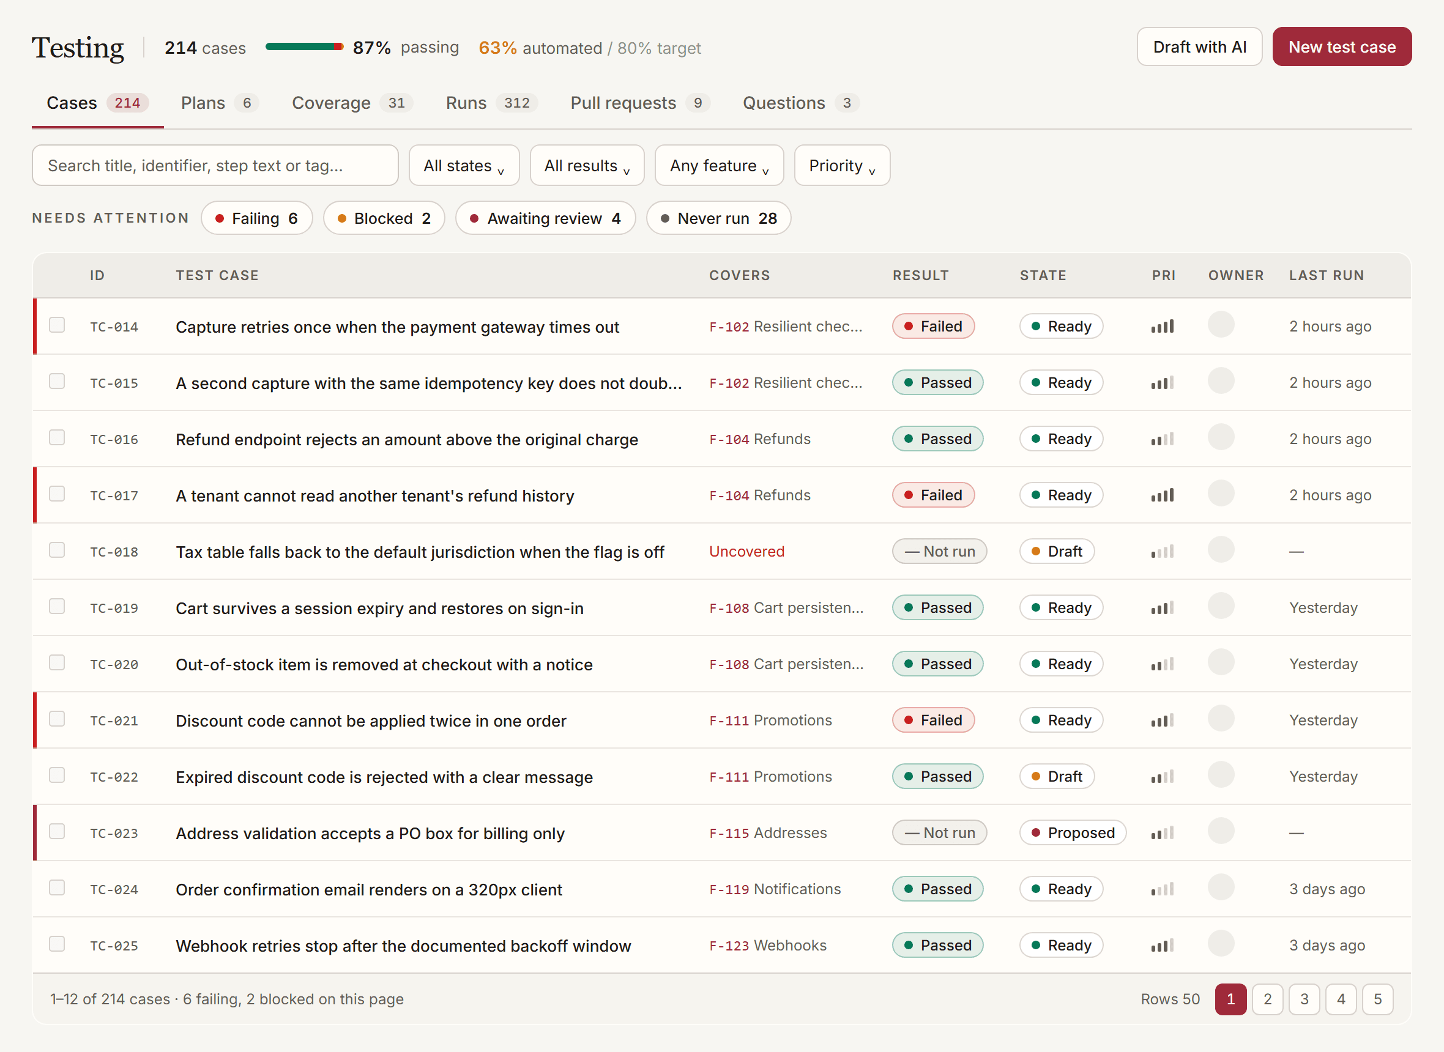The image size is (1444, 1052).
Task: Click priority bars icon for TC-025
Action: [x=1162, y=946]
